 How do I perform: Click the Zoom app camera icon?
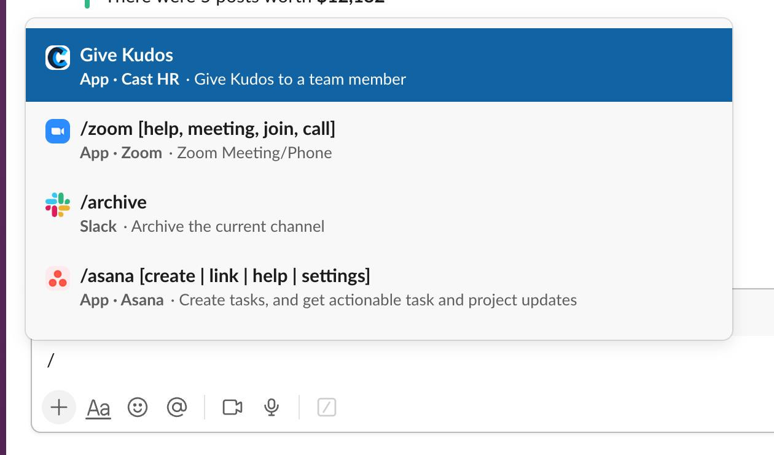coord(57,131)
